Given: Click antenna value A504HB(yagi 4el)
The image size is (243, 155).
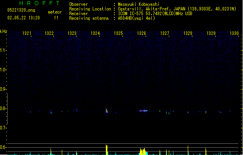Looking at the screenshot, I should pyautogui.click(x=136, y=18).
